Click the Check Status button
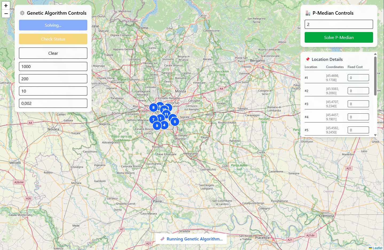384x250 pixels. pyautogui.click(x=53, y=39)
